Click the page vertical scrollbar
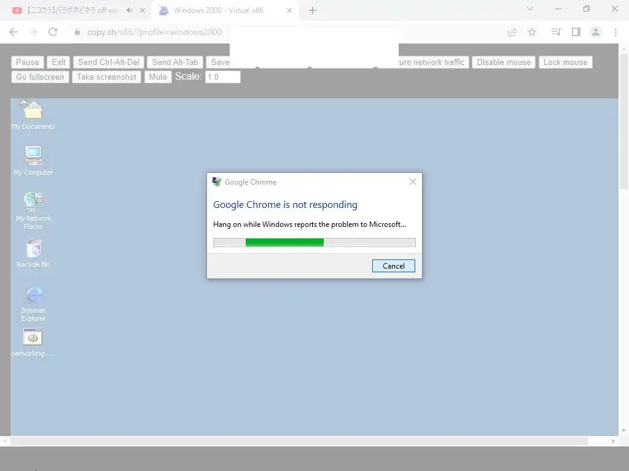This screenshot has width=629, height=471. point(623,121)
